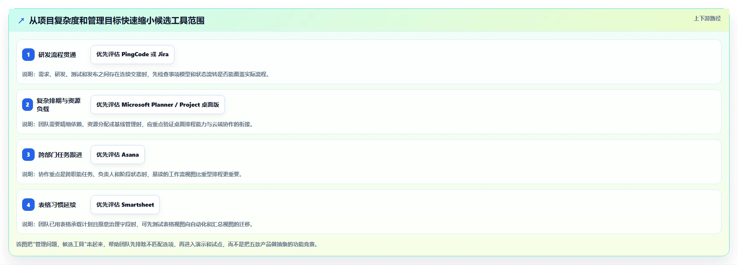Click the 研发流程贯通 label
This screenshot has height=265, width=738.
[57, 55]
